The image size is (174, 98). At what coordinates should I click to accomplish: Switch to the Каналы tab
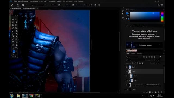[133, 53]
